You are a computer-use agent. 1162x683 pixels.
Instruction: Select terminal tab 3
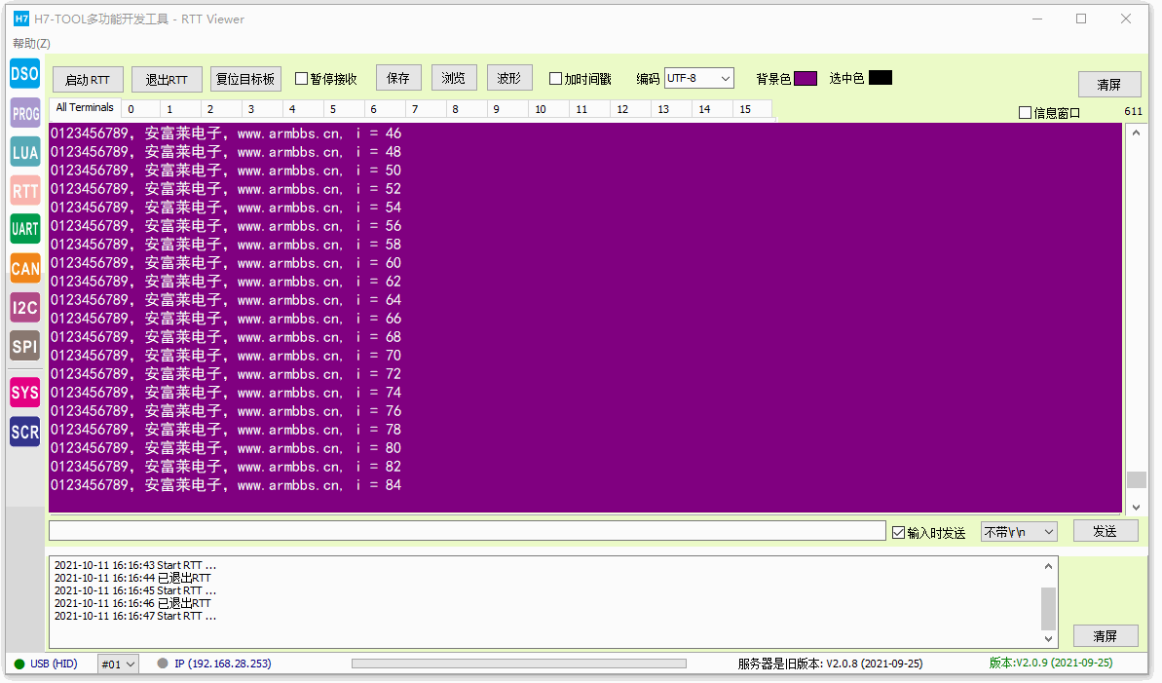pos(262,109)
